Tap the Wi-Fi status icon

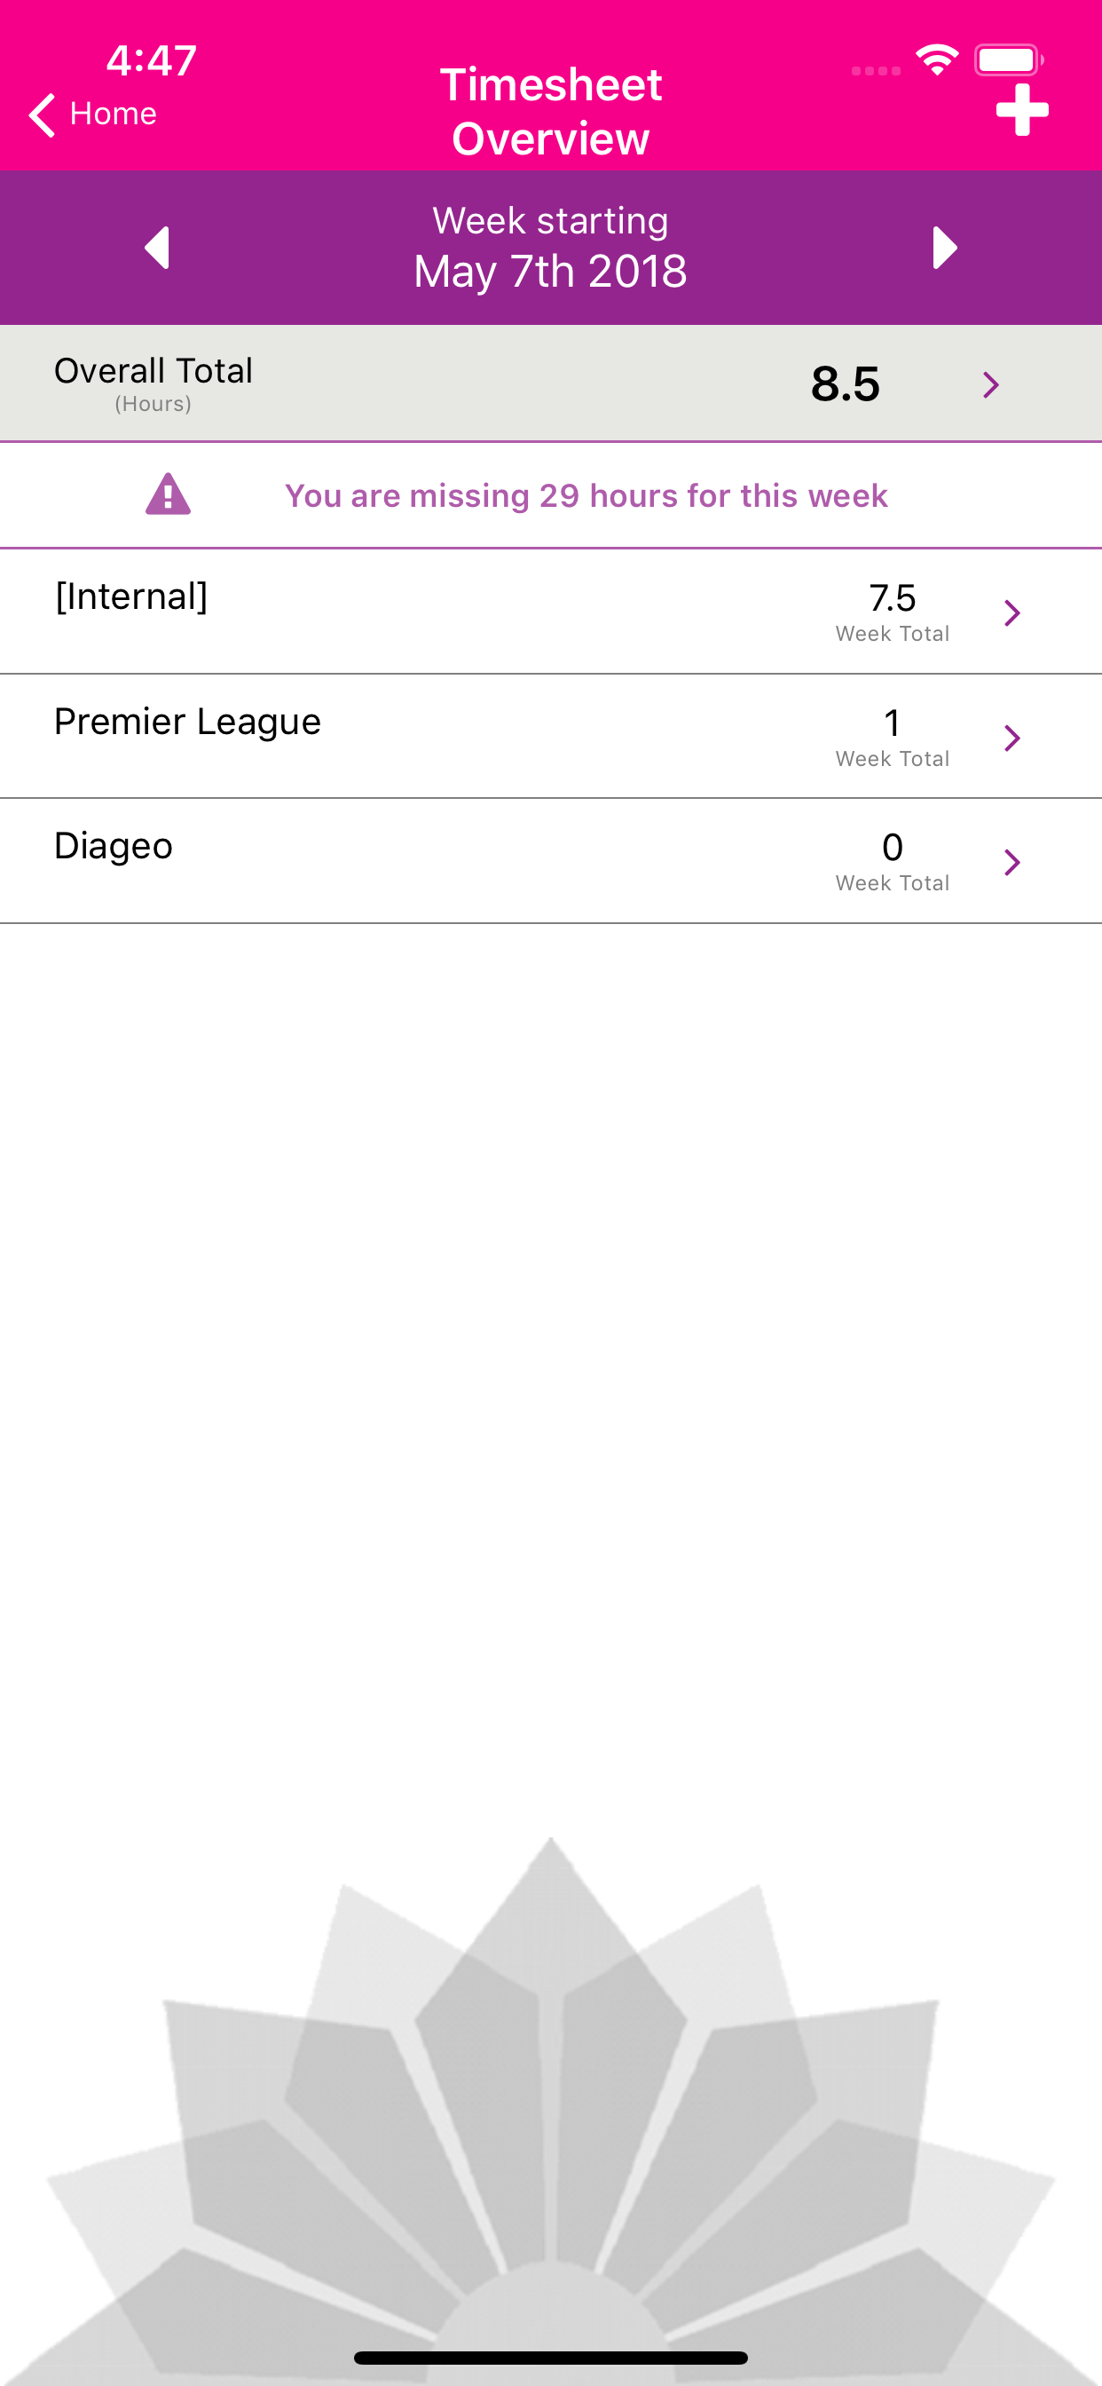point(937,60)
